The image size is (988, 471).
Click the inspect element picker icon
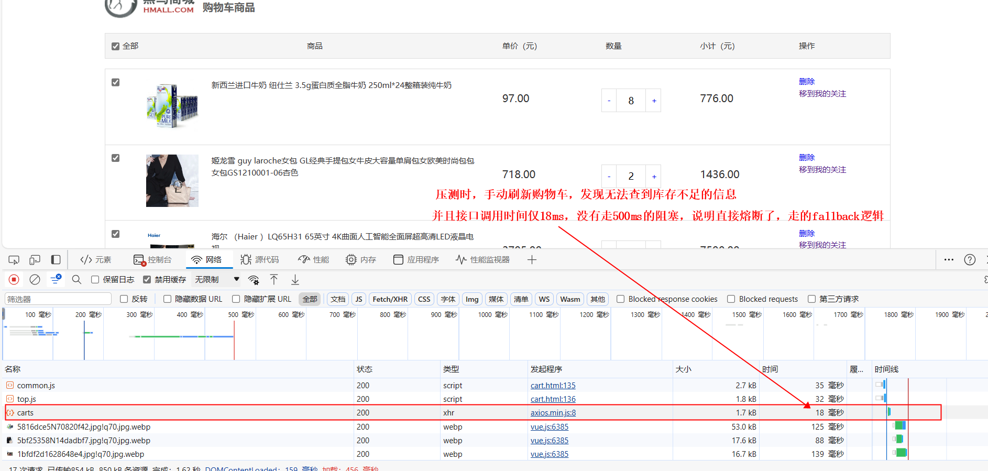(x=14, y=260)
